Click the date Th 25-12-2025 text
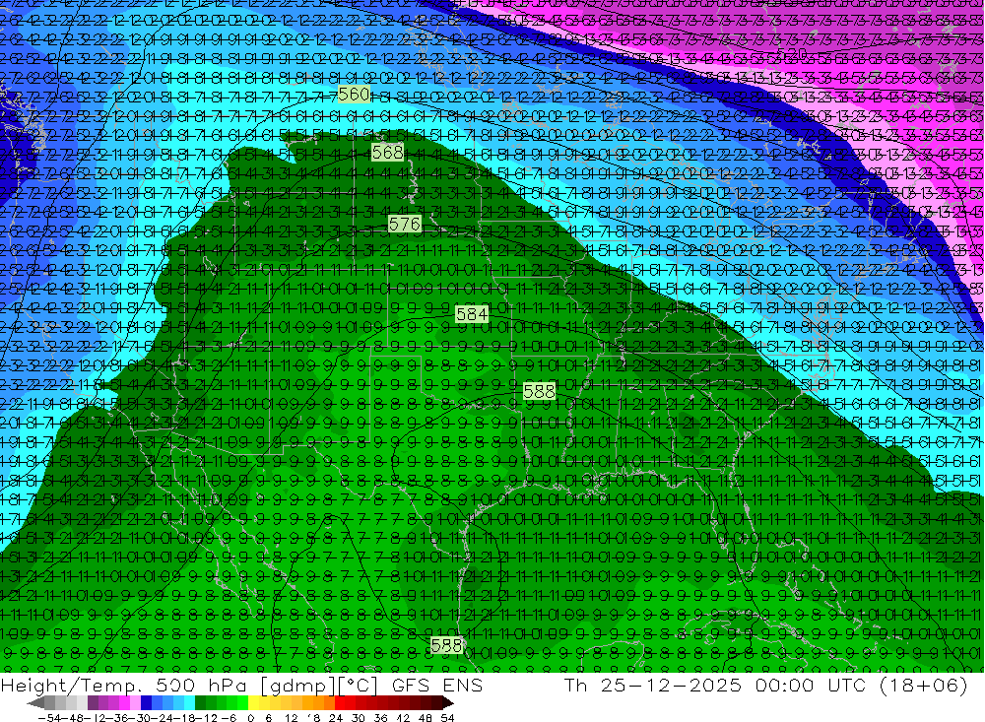The height and width of the screenshot is (722, 985). 650,686
